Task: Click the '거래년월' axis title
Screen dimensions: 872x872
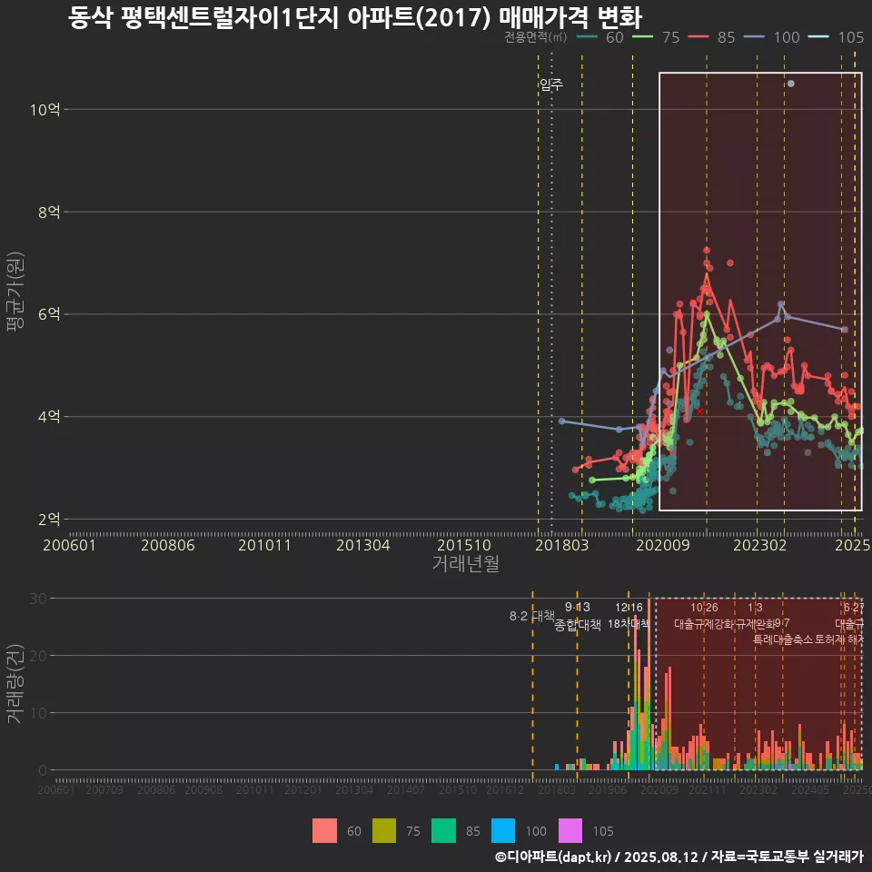Action: (465, 563)
